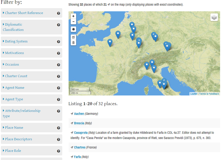Click the delete layers trash icon
Image resolution: width=222 pixels, height=160 pixels.
[73, 42]
